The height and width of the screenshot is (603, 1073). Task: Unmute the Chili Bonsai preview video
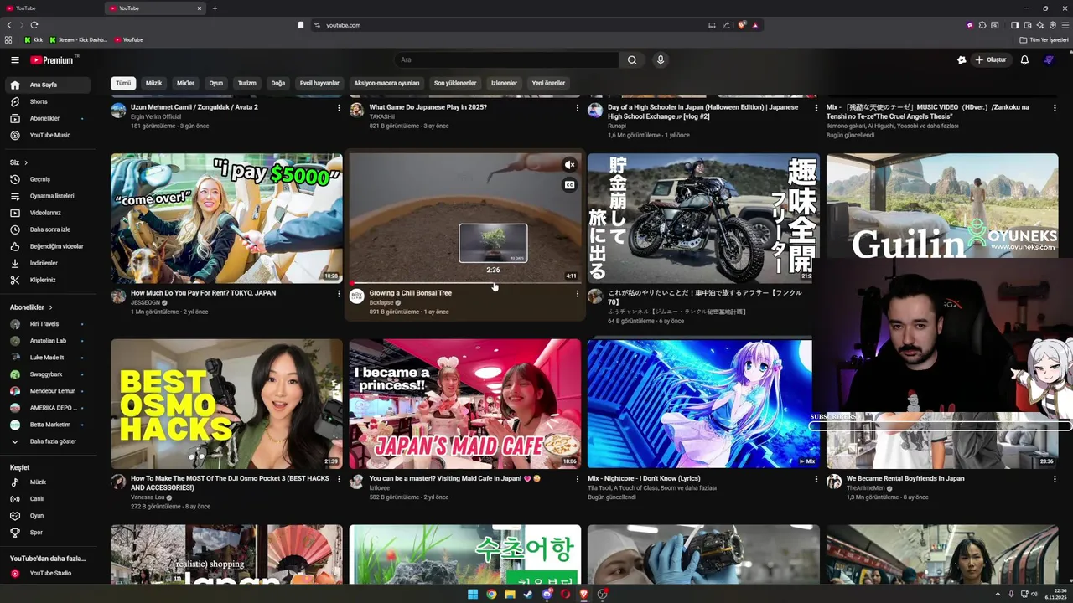coord(570,165)
